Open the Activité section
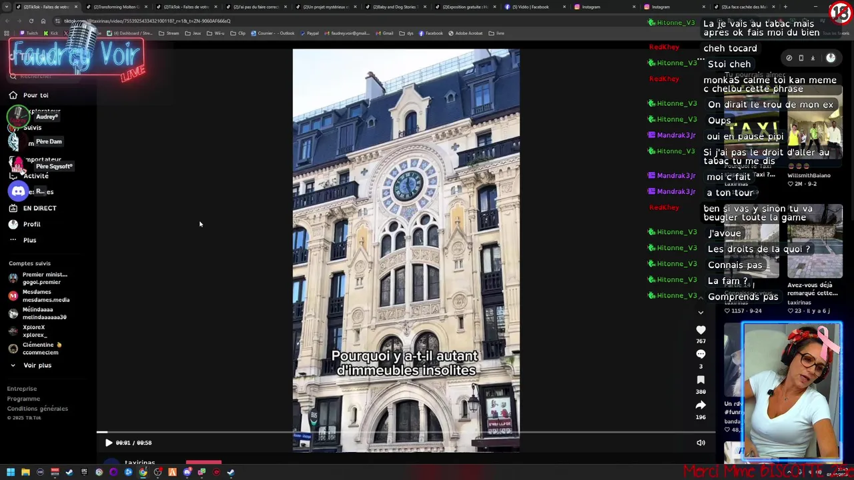The width and height of the screenshot is (854, 480). 35,176
